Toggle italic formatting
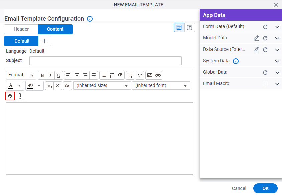 coord(50,75)
